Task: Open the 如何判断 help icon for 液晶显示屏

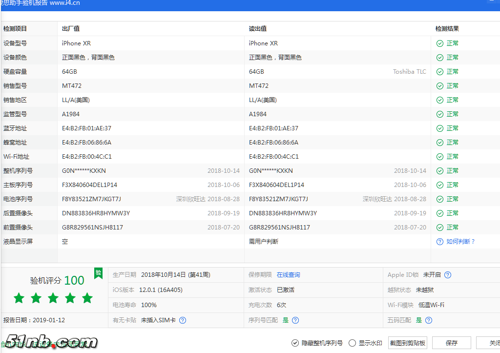Action: (440, 241)
